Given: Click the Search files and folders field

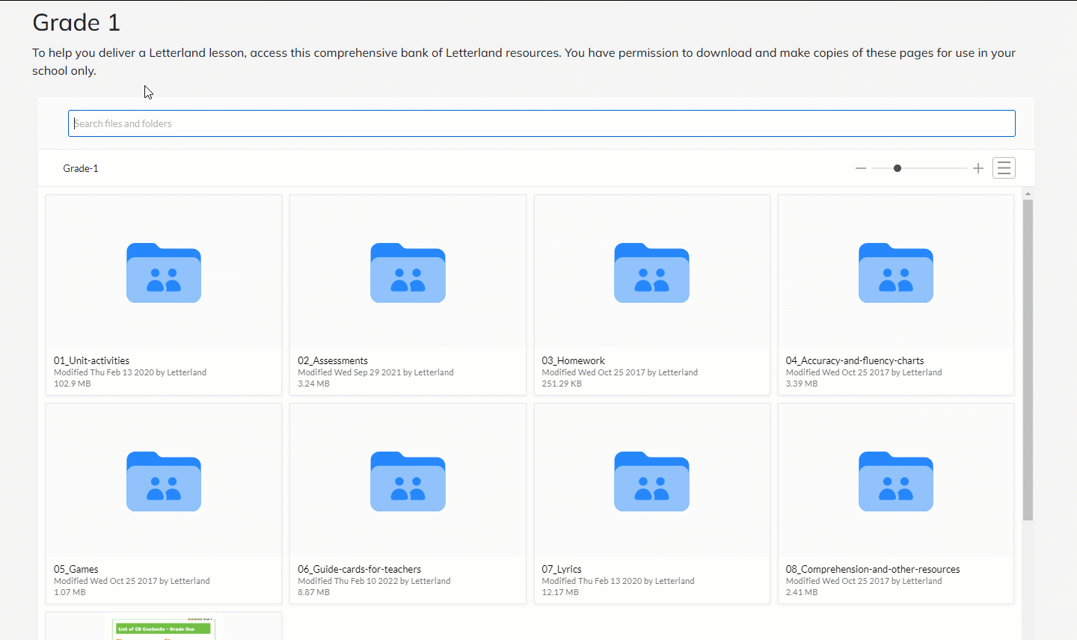Looking at the screenshot, I should point(541,123).
